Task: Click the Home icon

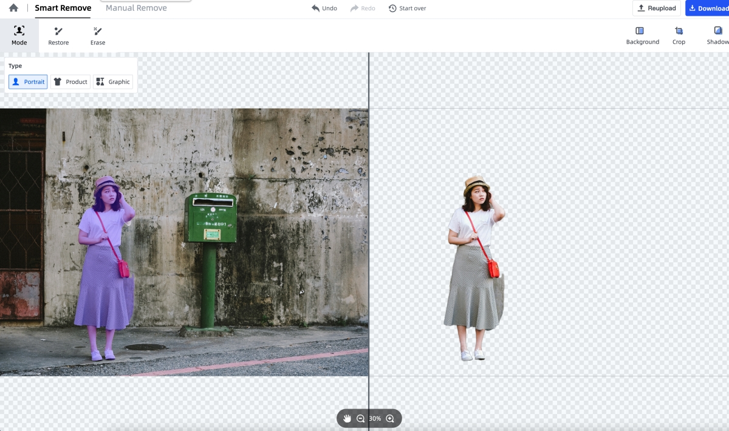Action: (x=13, y=8)
